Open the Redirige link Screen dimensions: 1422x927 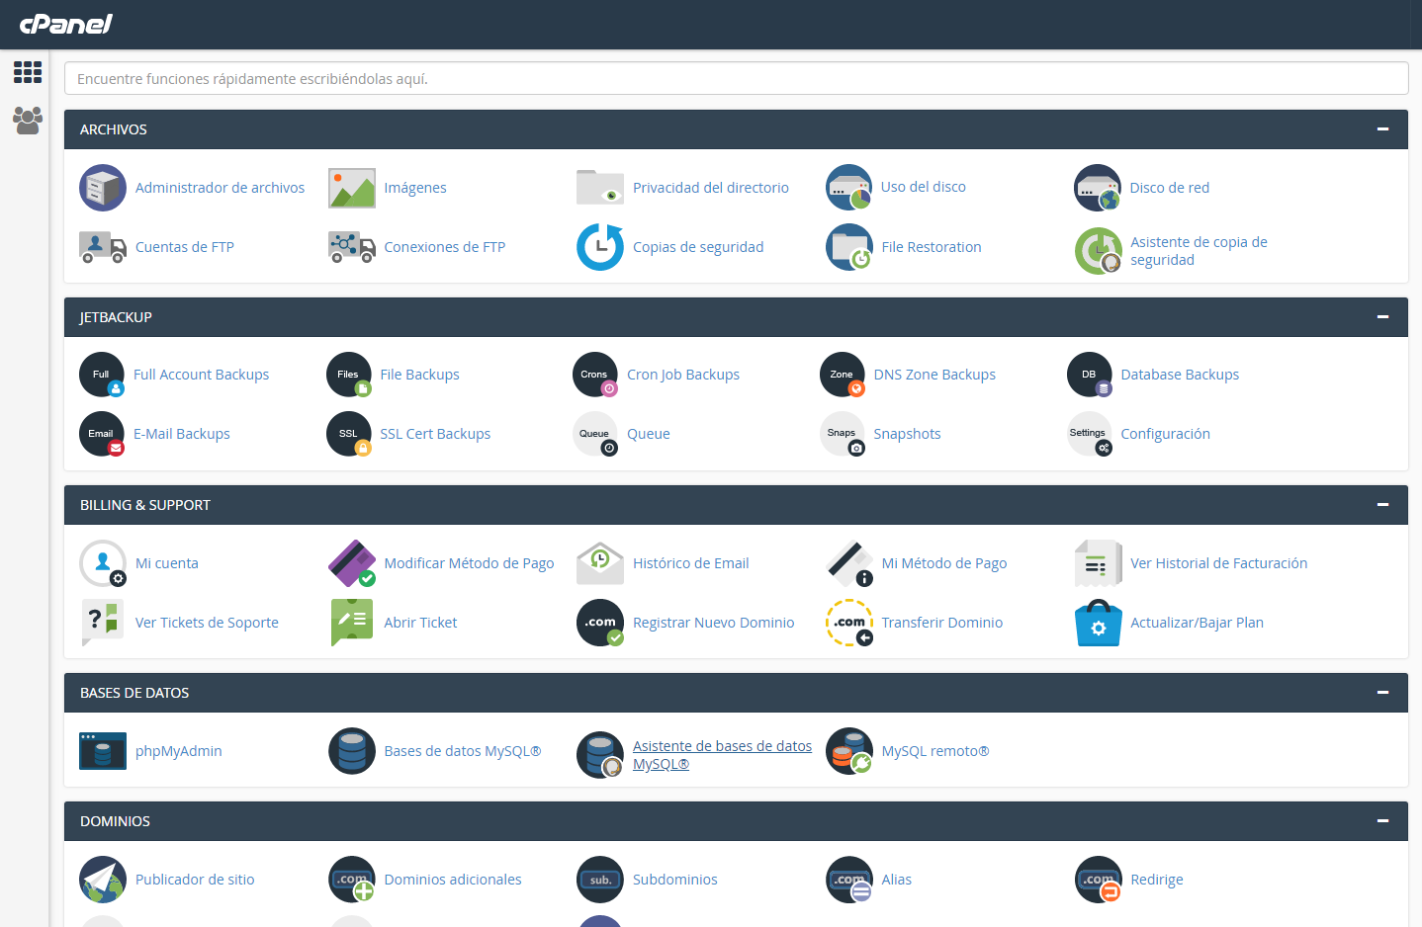1157,880
